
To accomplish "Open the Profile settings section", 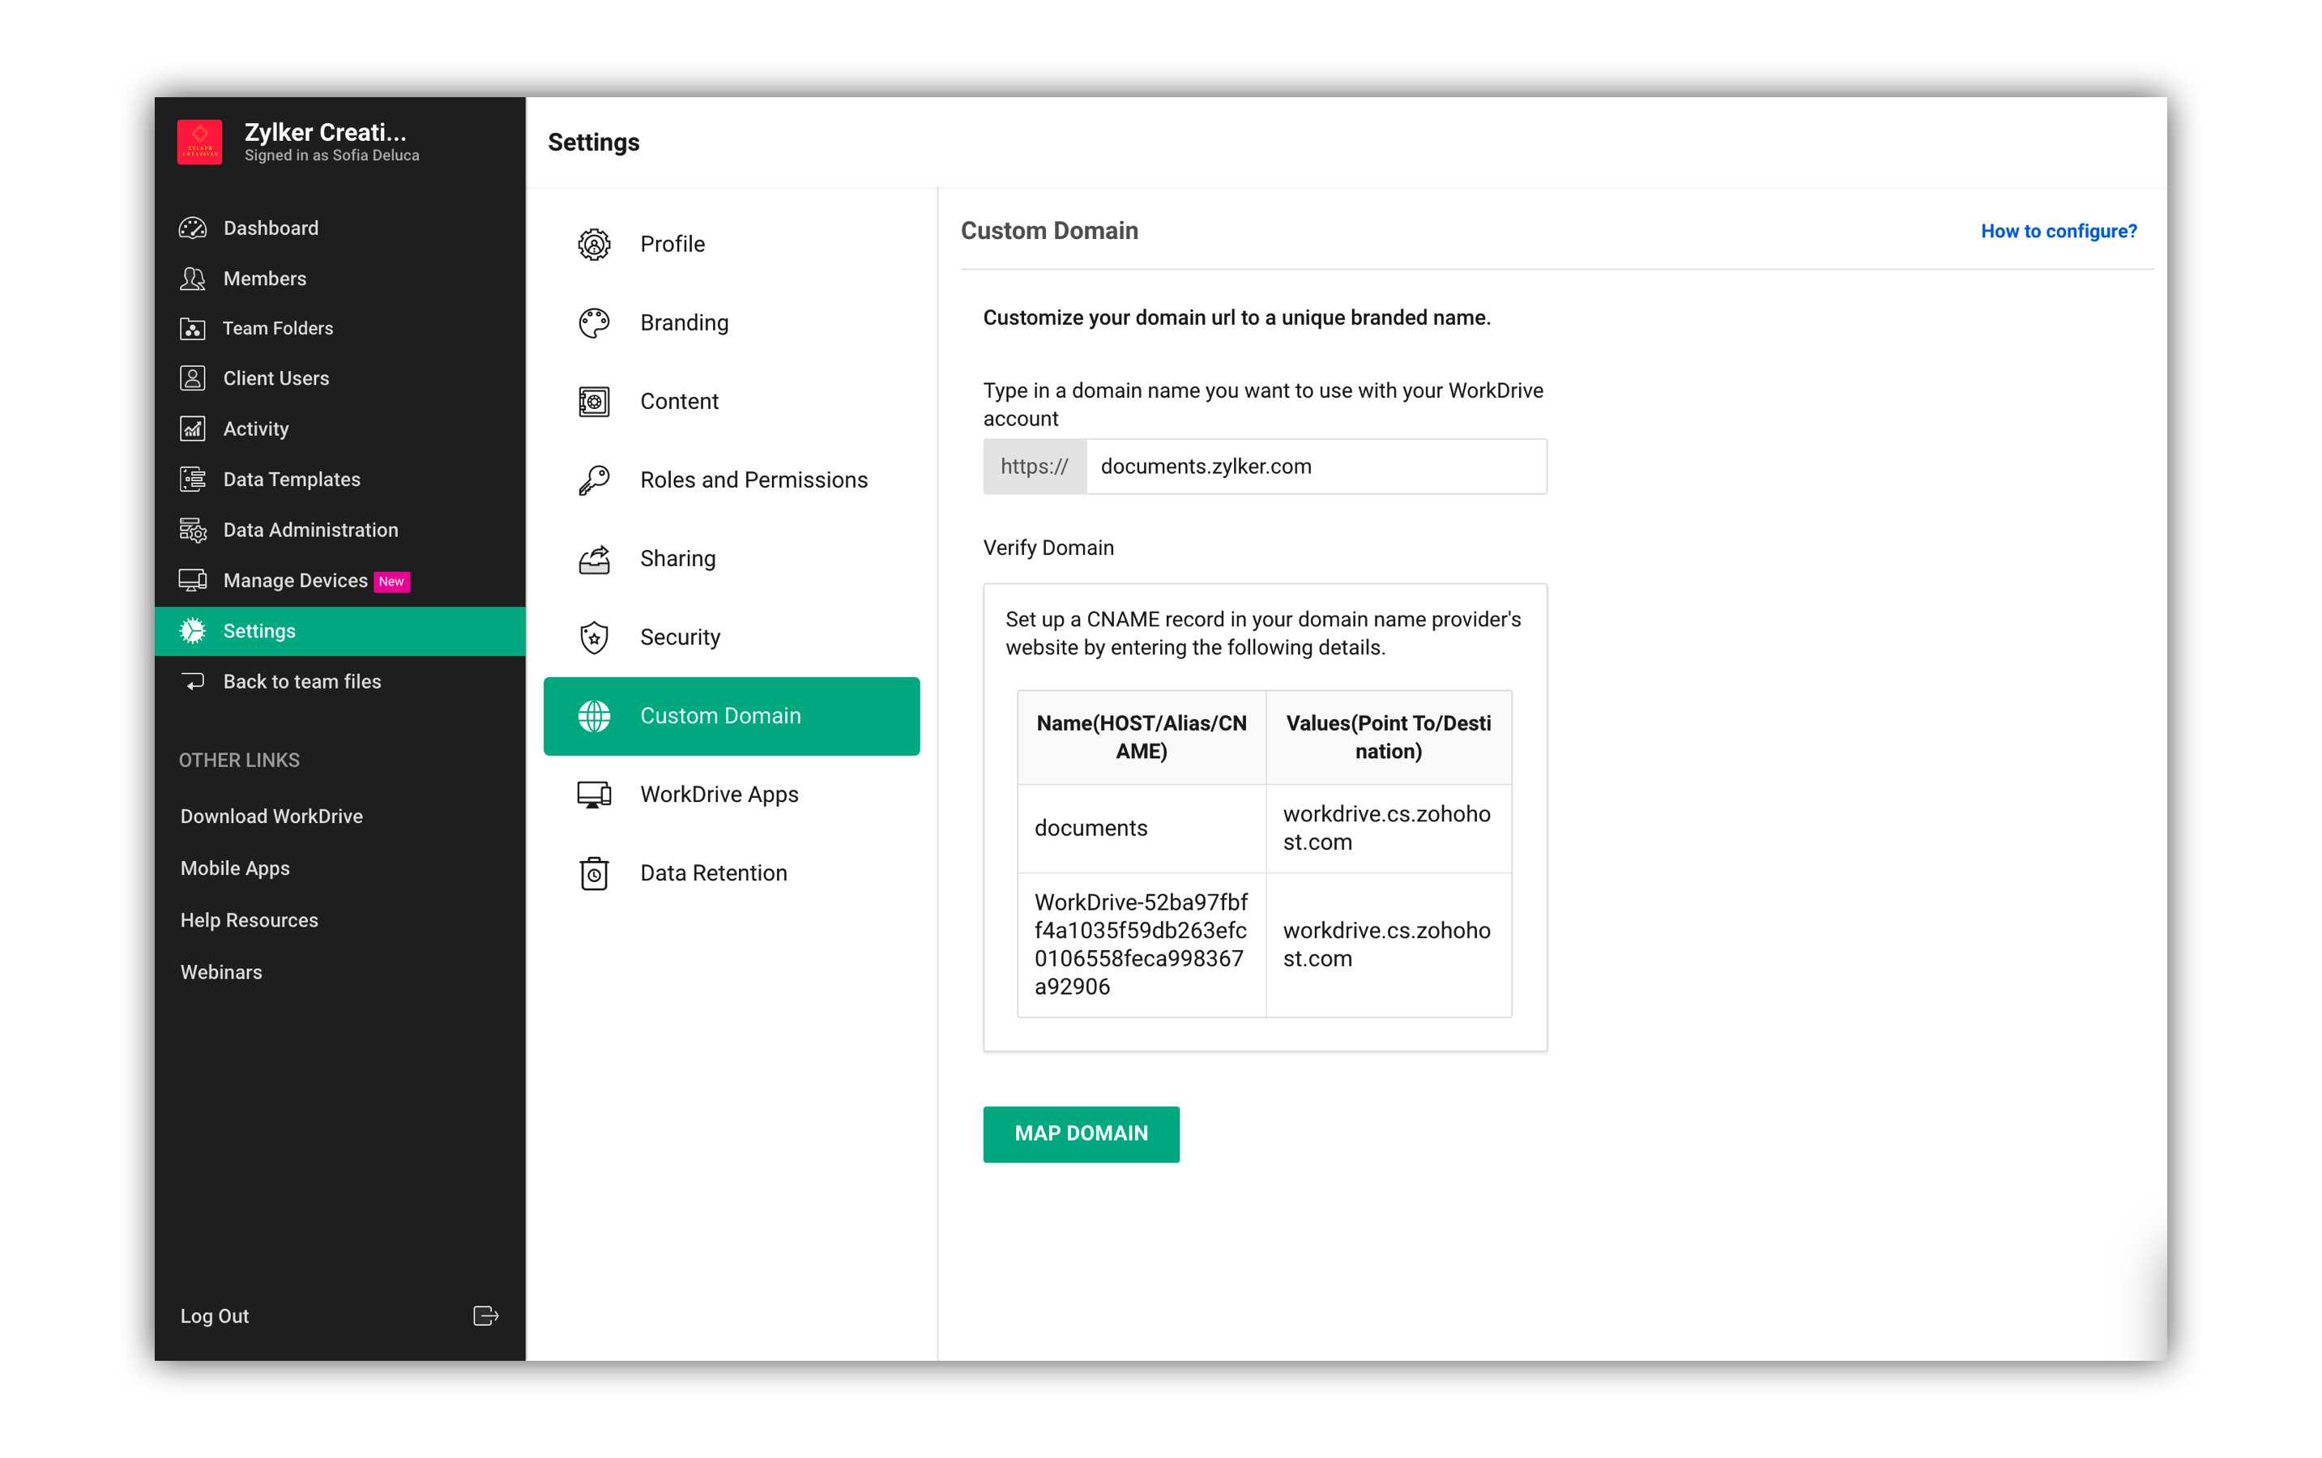I will point(672,244).
